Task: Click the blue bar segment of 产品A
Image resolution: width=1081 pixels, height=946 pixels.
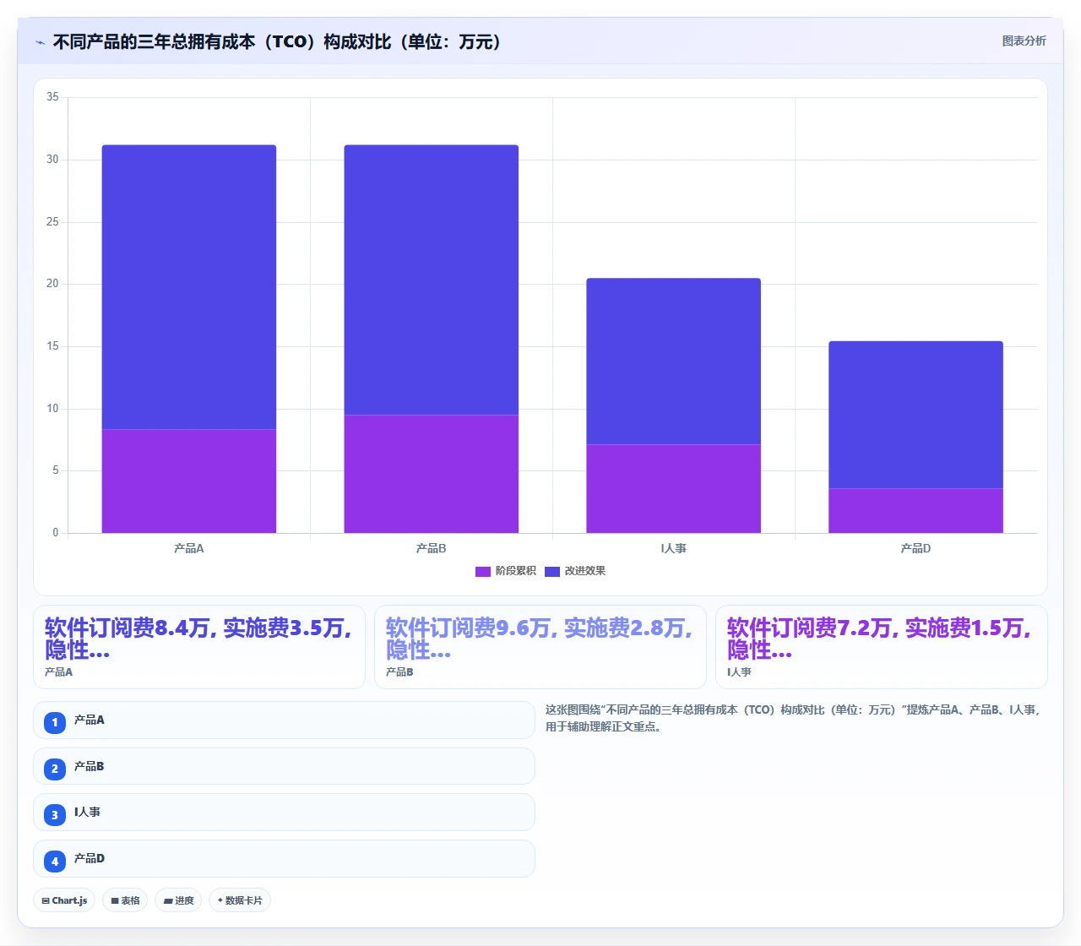Action: click(x=189, y=287)
